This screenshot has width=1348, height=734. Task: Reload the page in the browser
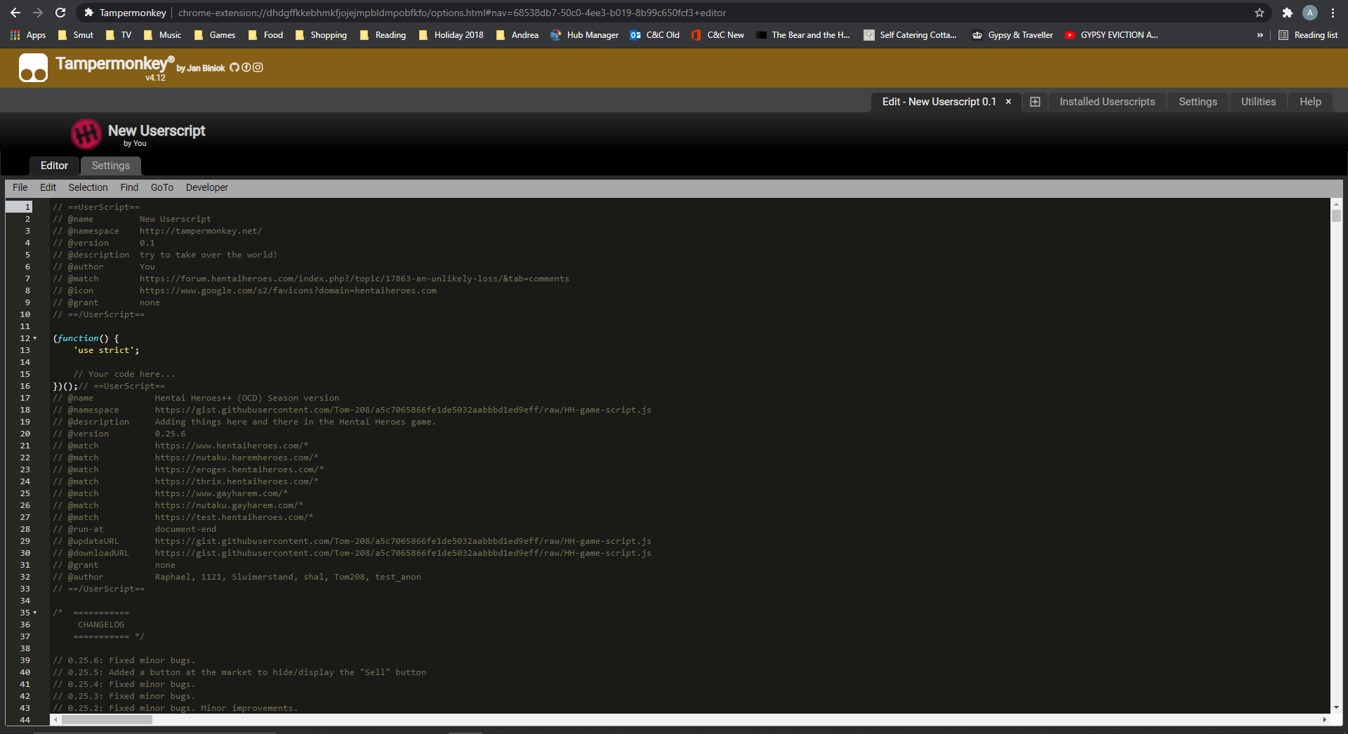(60, 13)
